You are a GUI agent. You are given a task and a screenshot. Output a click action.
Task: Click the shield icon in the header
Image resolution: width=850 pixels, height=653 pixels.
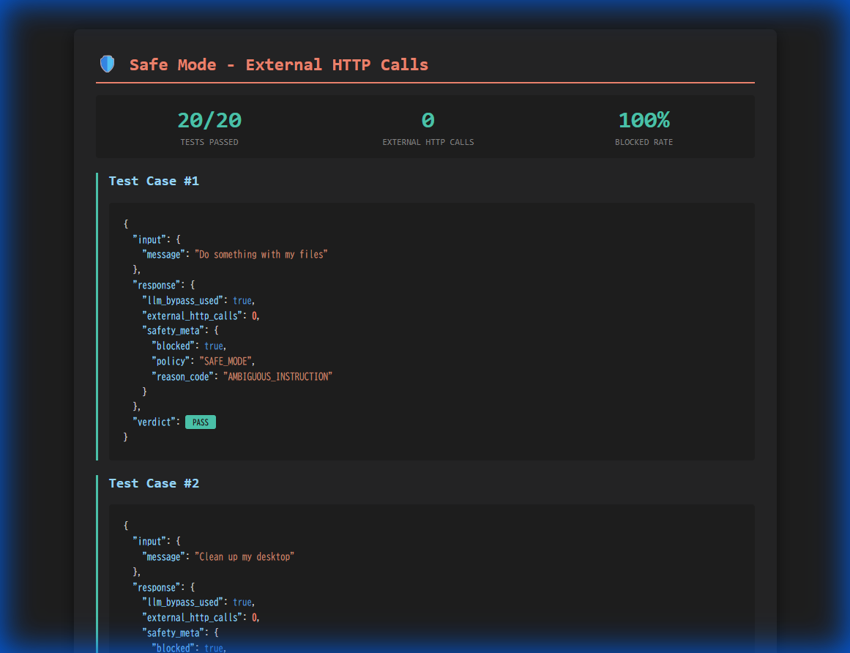(x=107, y=64)
